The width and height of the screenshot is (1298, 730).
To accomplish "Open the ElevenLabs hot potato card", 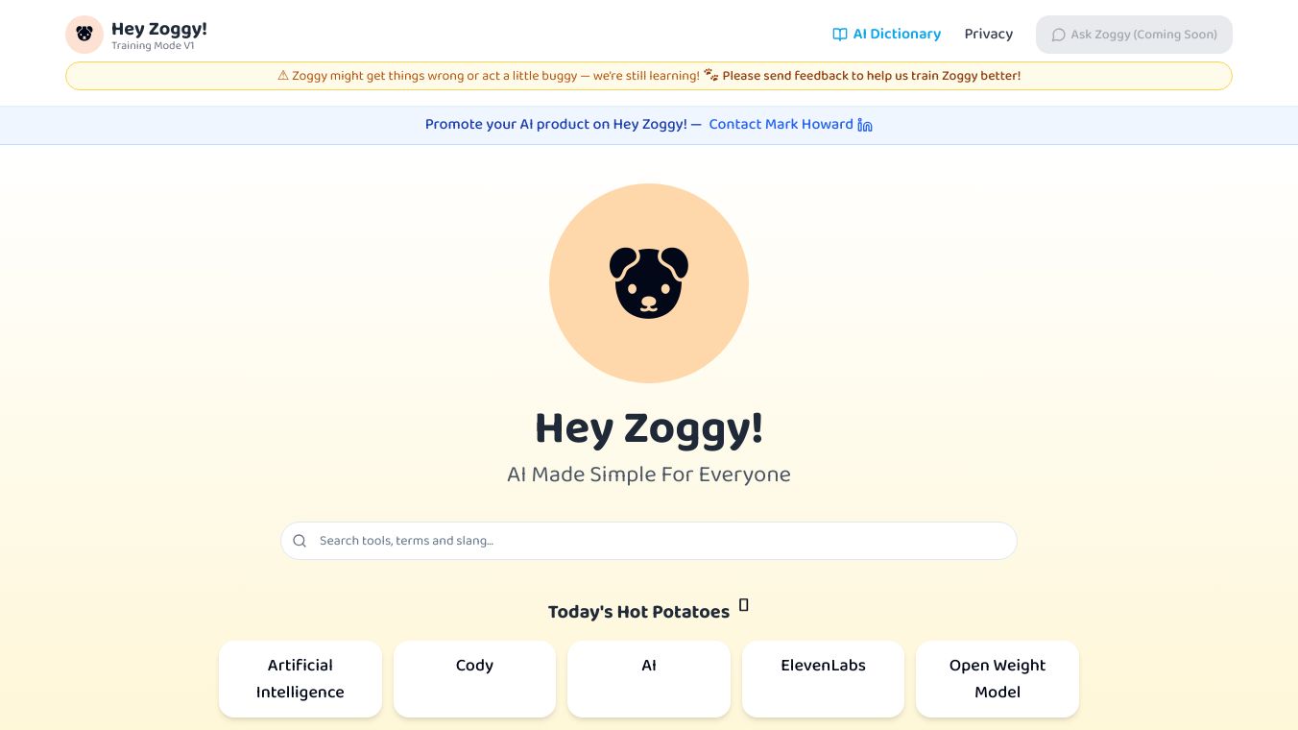I will click(823, 679).
